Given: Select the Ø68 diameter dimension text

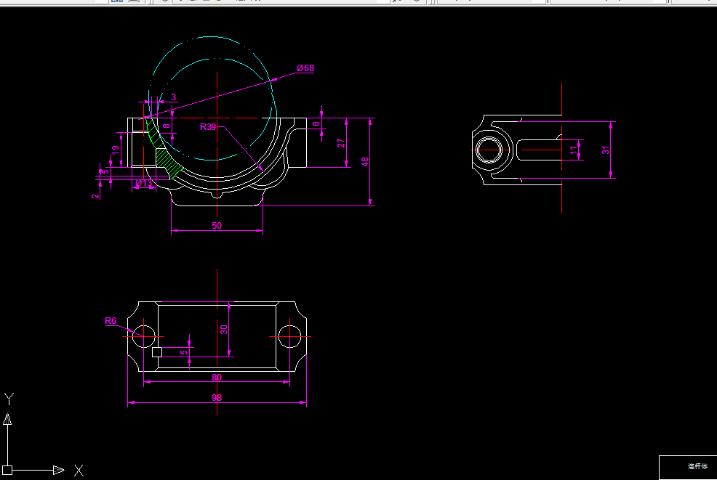Looking at the screenshot, I should (x=305, y=68).
